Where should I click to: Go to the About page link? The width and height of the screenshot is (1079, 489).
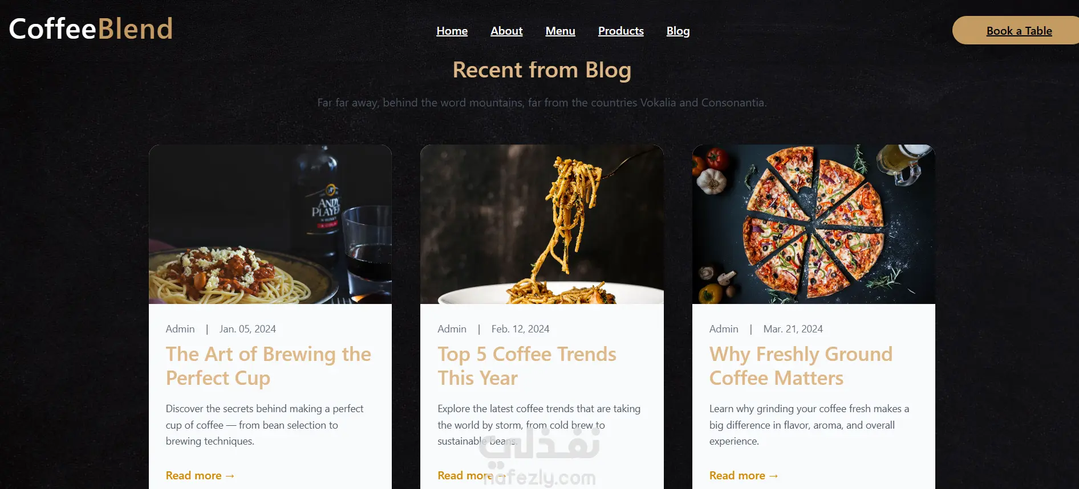pos(506,31)
